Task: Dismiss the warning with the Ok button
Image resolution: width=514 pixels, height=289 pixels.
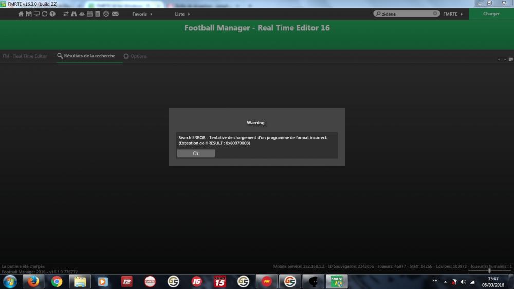Action: 196,153
